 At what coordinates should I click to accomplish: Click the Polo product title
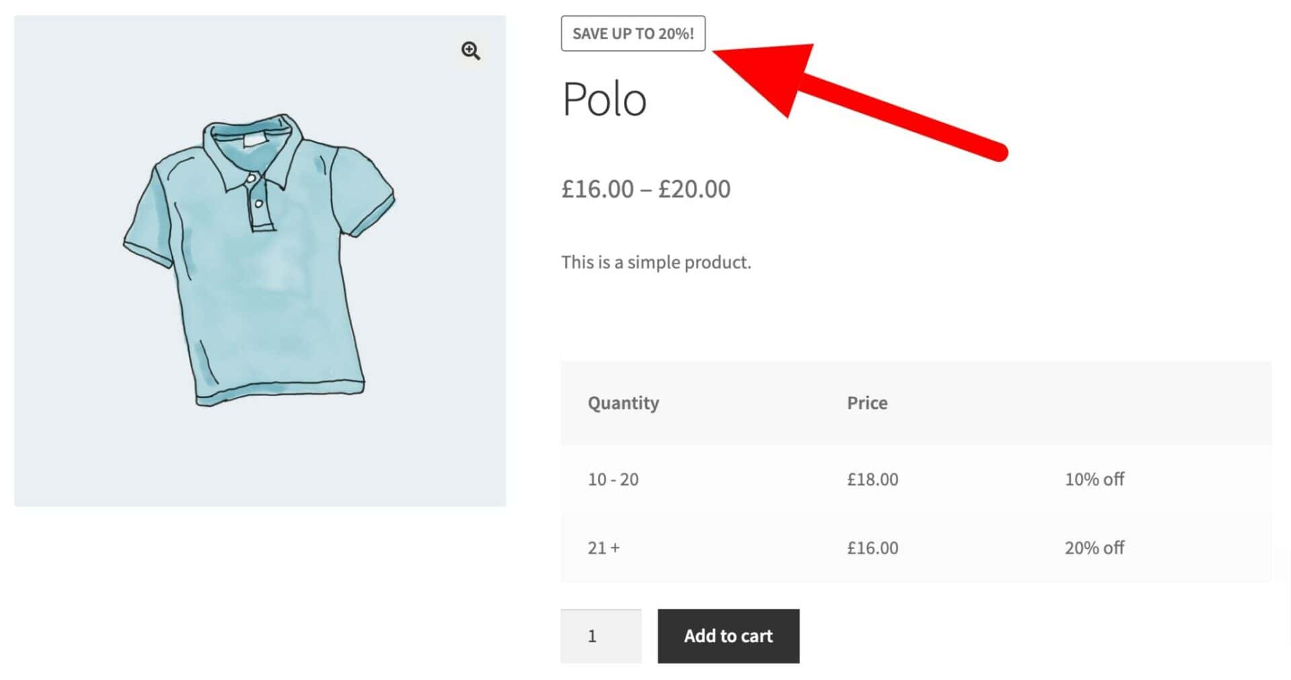tap(604, 100)
